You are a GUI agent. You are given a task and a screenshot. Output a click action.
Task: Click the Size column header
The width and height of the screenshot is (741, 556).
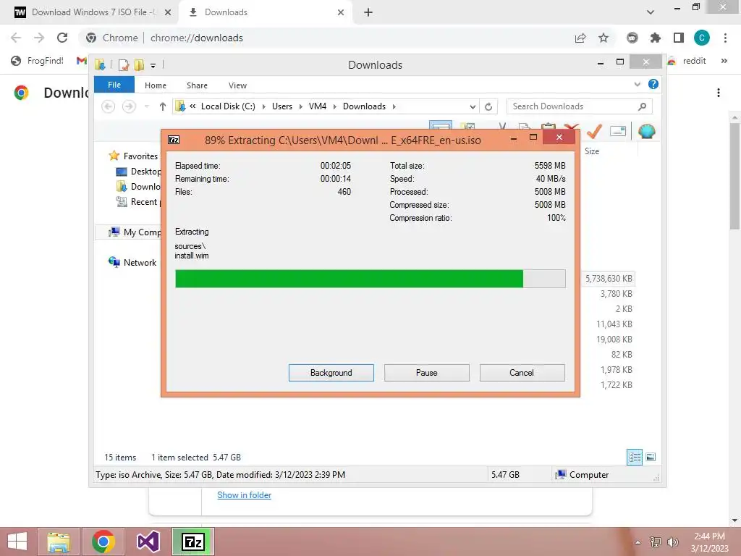[x=592, y=151]
